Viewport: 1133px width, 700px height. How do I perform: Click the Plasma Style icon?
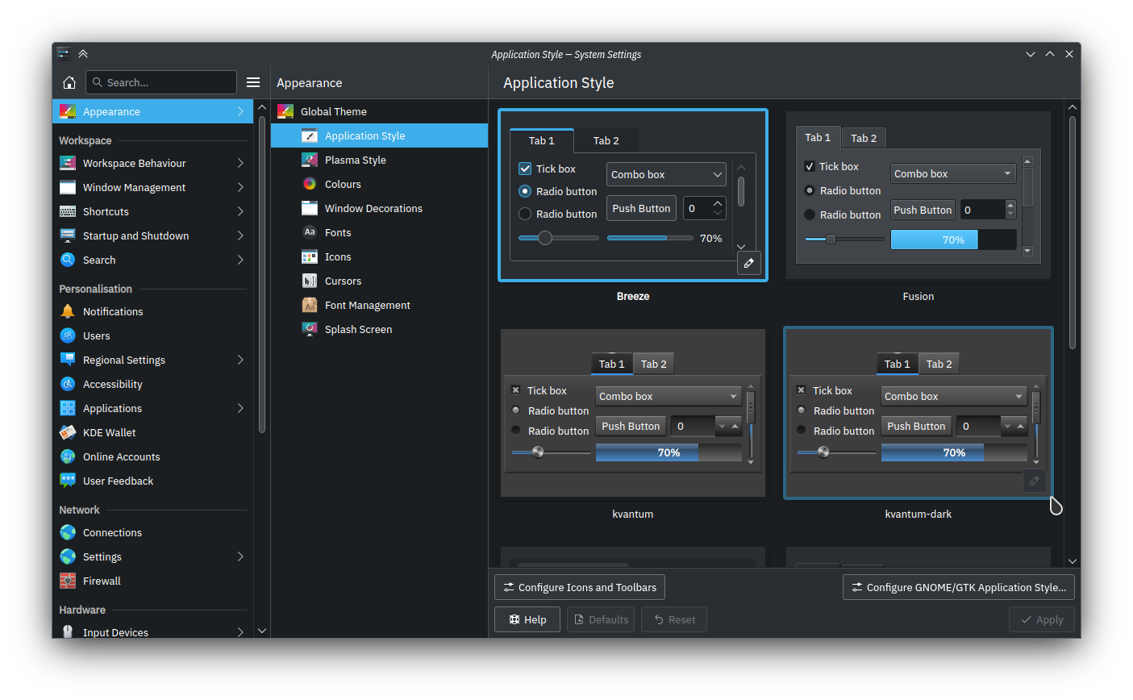pyautogui.click(x=310, y=160)
